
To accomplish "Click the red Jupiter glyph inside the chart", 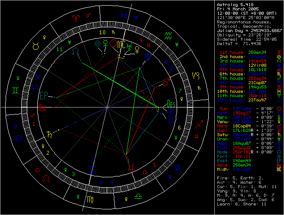I will [x=129, y=167].
